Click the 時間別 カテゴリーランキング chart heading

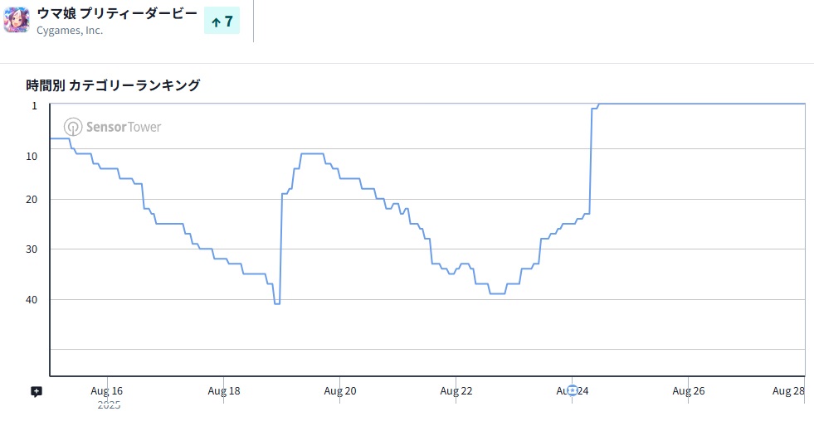[113, 85]
